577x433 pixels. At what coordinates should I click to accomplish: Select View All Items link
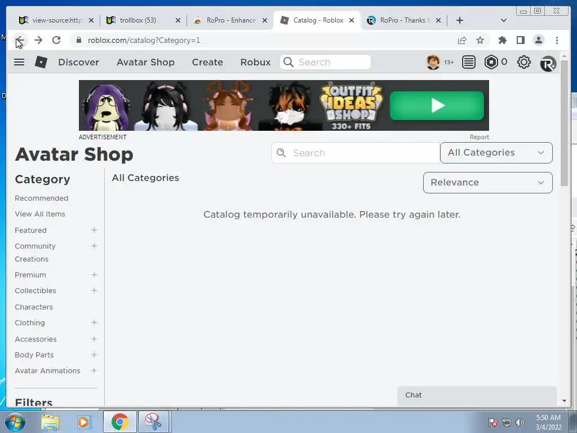40,214
